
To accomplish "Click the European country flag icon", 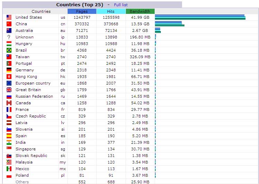I will [x=9, y=83].
